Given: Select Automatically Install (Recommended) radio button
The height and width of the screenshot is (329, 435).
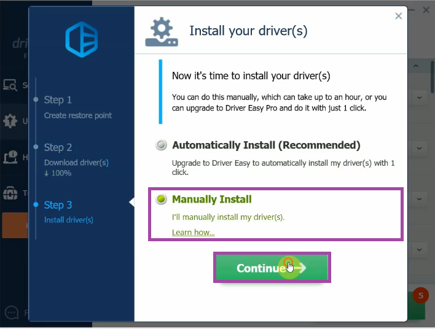Looking at the screenshot, I should click(x=161, y=145).
